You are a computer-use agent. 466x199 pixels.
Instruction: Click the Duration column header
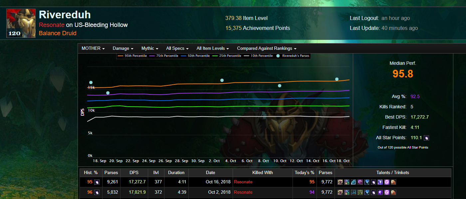[x=176, y=173]
